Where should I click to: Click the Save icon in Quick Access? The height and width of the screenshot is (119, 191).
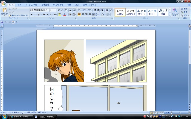(2, 22)
